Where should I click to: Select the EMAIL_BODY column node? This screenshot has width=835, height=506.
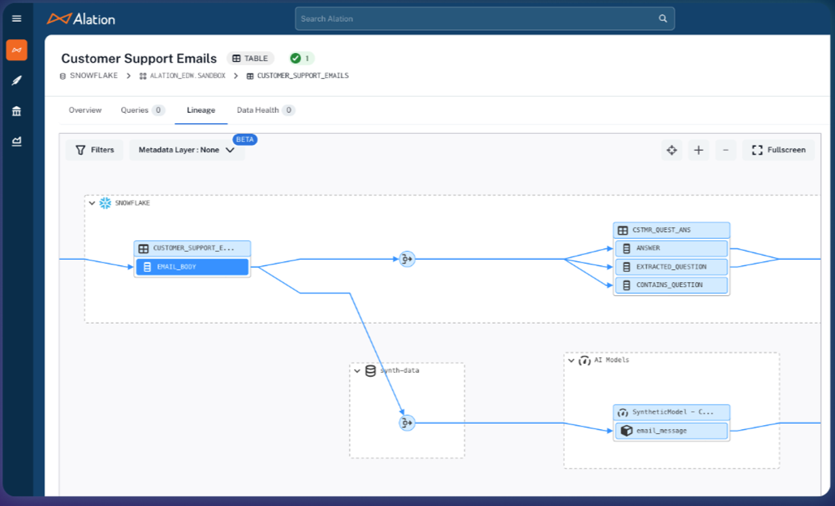193,267
